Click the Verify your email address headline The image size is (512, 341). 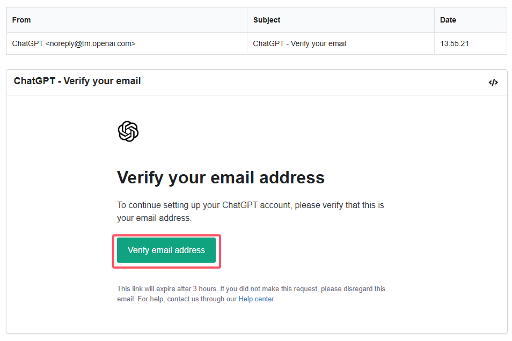click(x=221, y=178)
